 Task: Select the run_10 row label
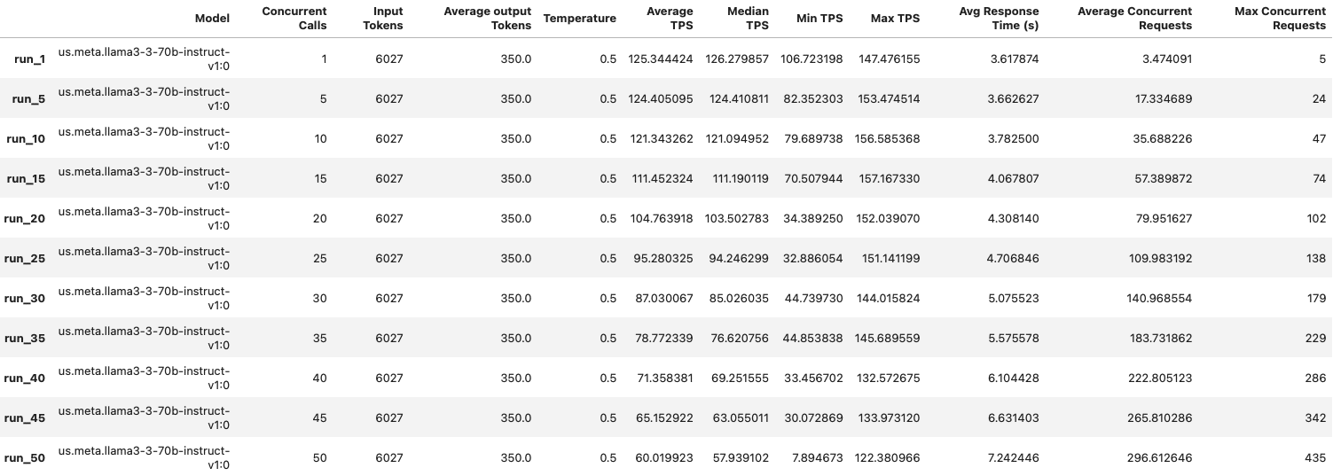26,139
